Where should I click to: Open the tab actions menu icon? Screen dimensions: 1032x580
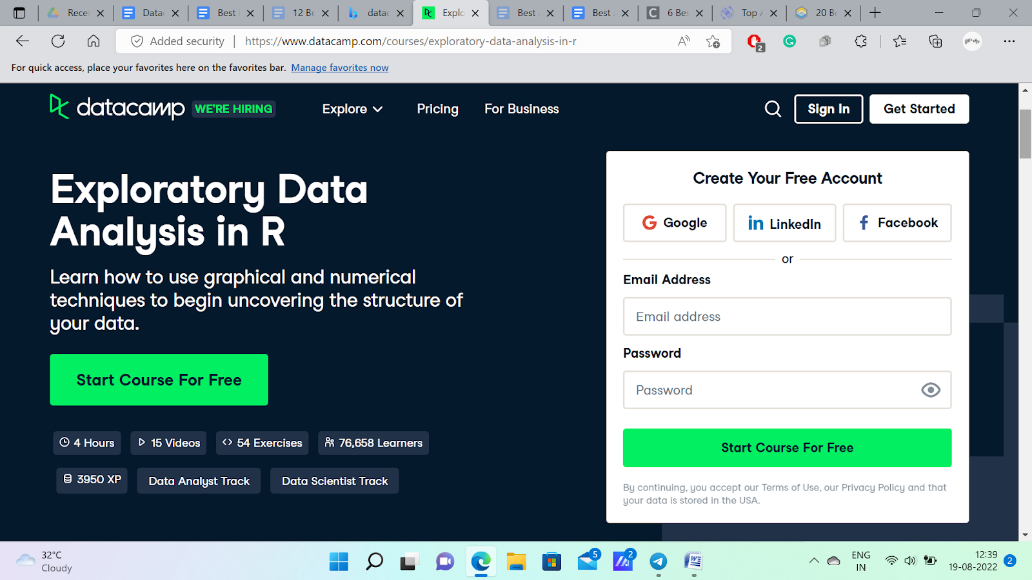coord(19,13)
